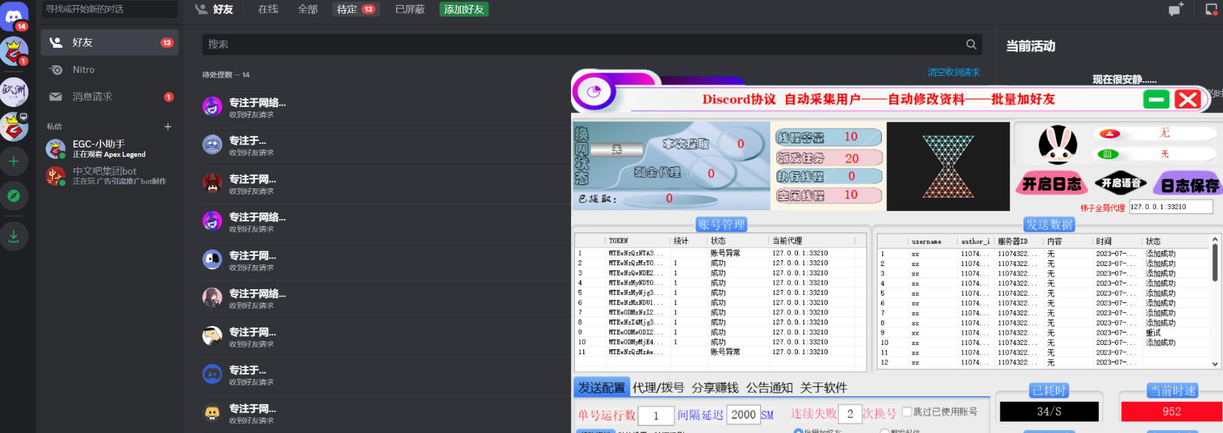
Task: Click the 日志保存 button
Action: tap(1189, 185)
